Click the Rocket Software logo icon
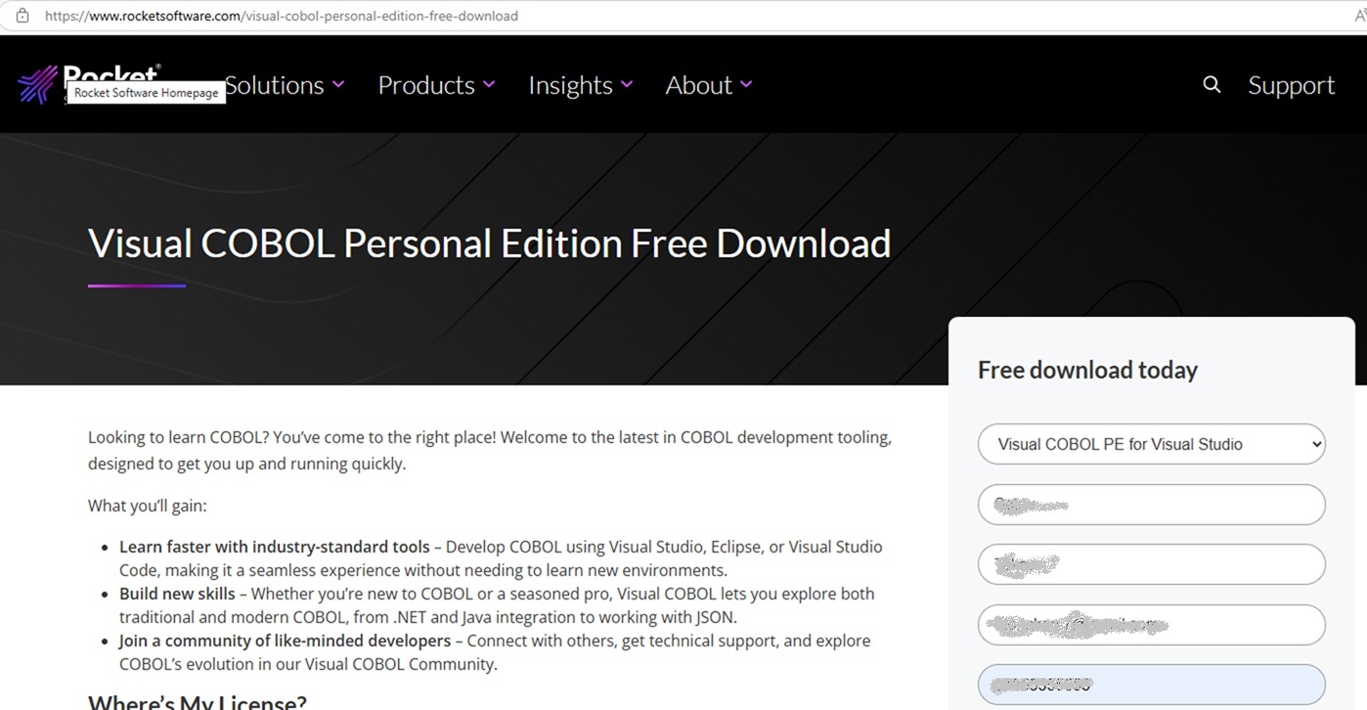The width and height of the screenshot is (1367, 710). (x=39, y=85)
